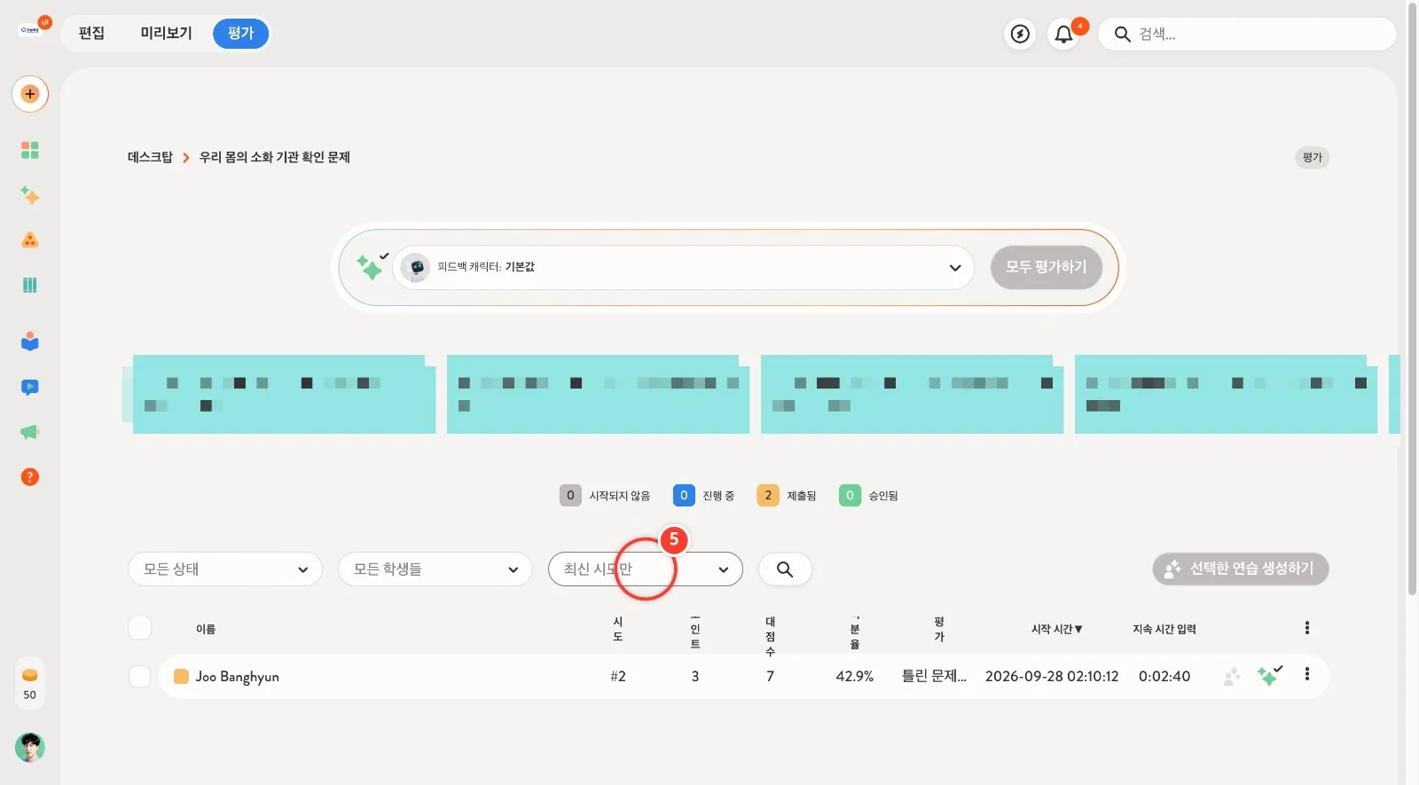1419x785 pixels.
Task: Click the 모두 평가하기 button
Action: 1047,267
